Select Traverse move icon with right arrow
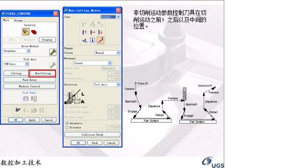299x168 pixels. point(93,32)
